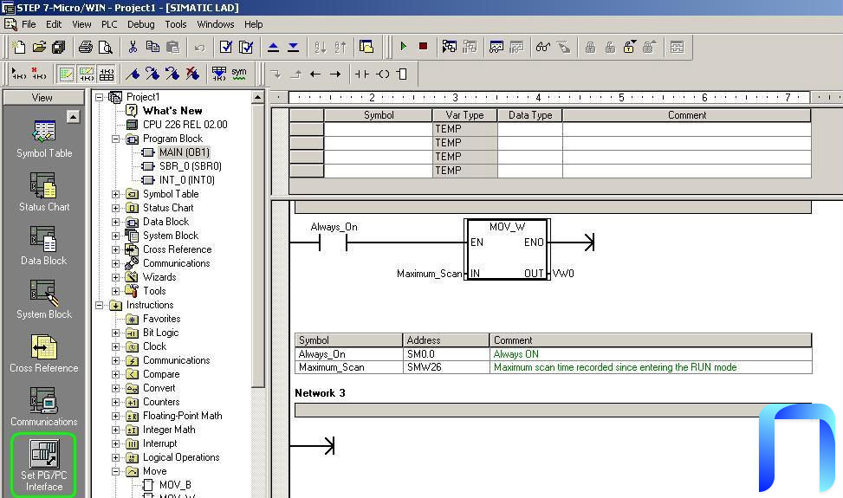Open the File menu

click(29, 24)
